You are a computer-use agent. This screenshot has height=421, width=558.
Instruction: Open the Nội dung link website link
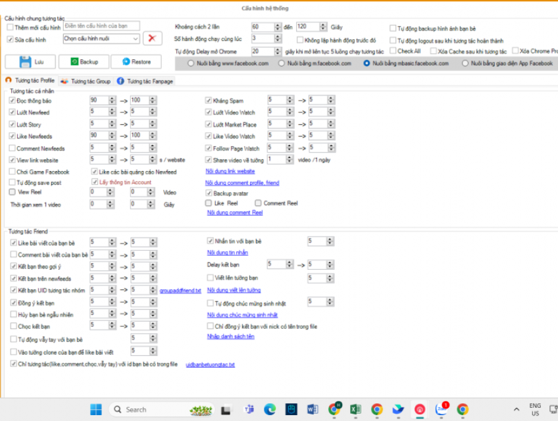(230, 171)
